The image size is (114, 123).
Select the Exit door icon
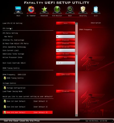coord(96,10)
